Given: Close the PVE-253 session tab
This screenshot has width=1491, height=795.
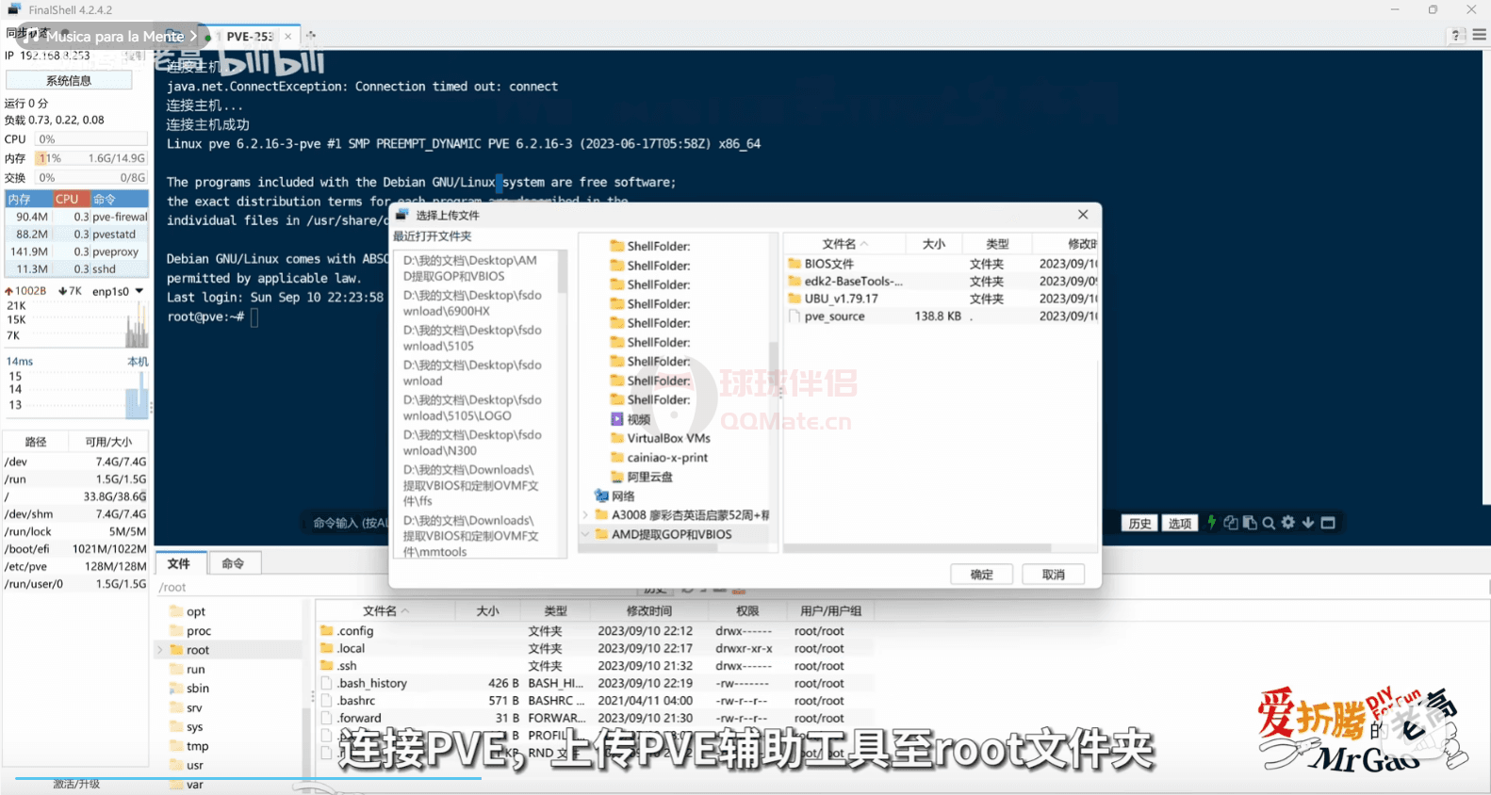Looking at the screenshot, I should point(288,37).
